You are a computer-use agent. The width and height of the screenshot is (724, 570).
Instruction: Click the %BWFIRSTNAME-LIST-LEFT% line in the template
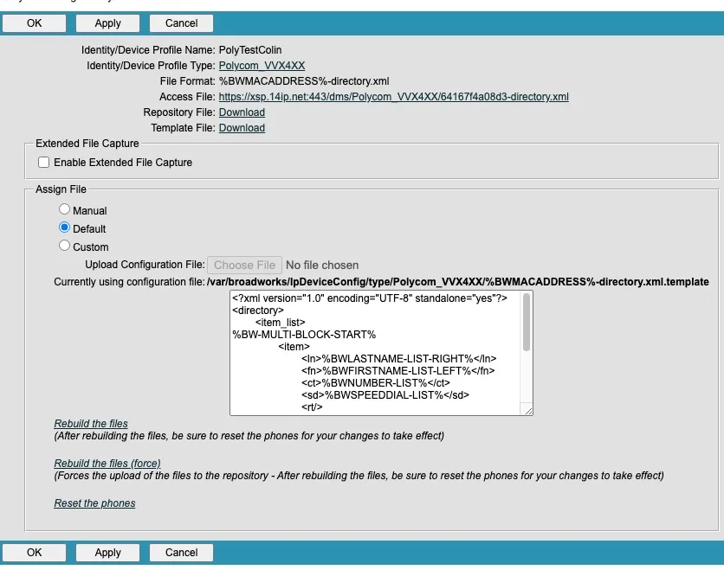click(x=398, y=371)
